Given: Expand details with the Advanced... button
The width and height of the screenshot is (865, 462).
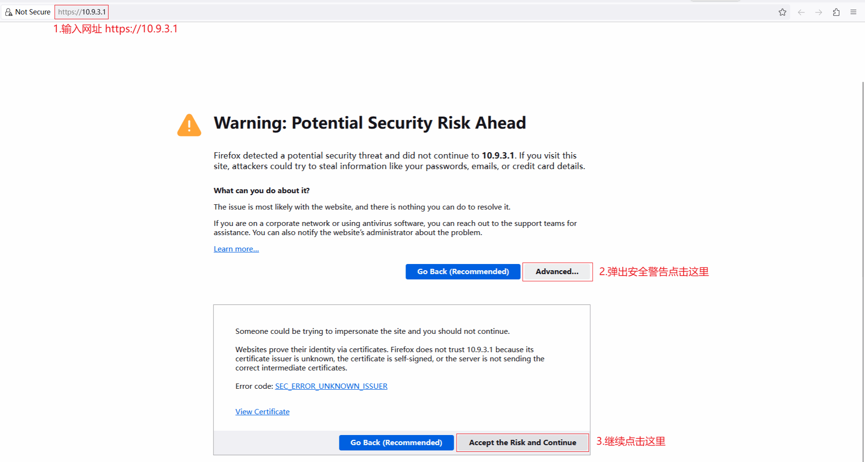Looking at the screenshot, I should [x=557, y=272].
